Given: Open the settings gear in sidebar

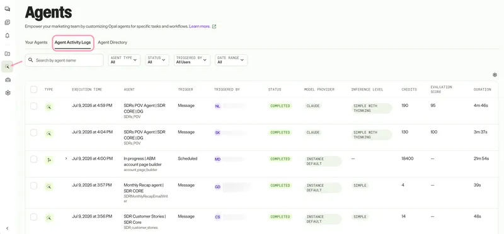Looking at the screenshot, I should tap(8, 92).
